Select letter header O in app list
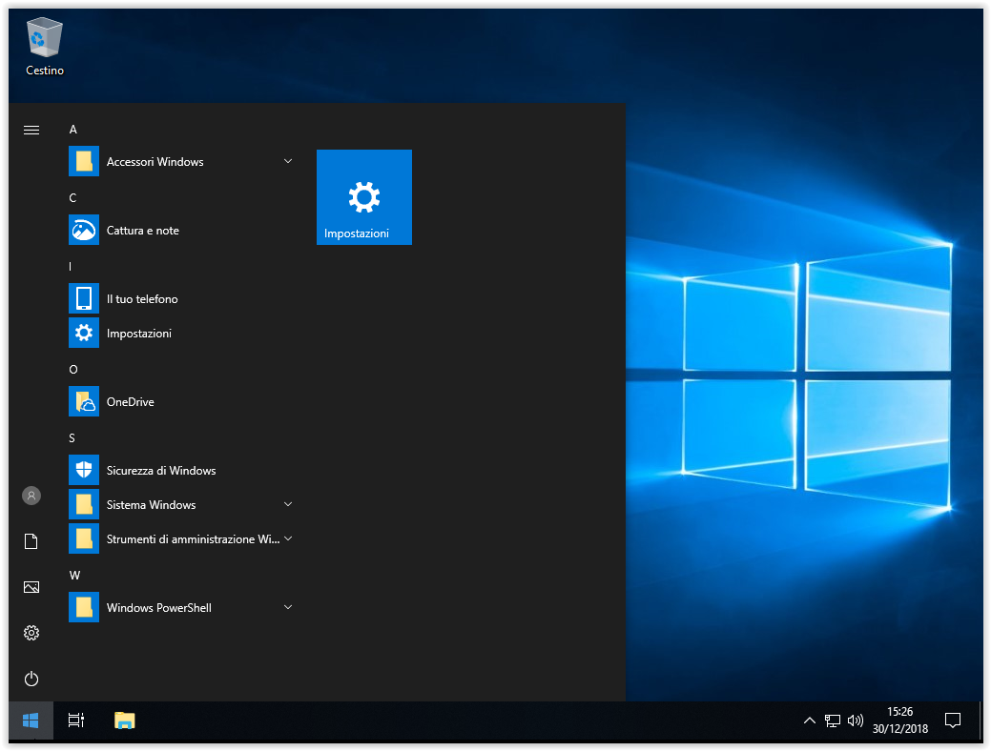Image resolution: width=991 pixels, height=751 pixels. [73, 370]
